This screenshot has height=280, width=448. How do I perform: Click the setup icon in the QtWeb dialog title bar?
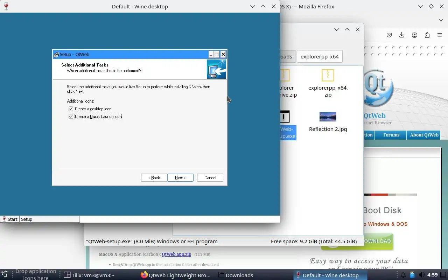coord(56,54)
